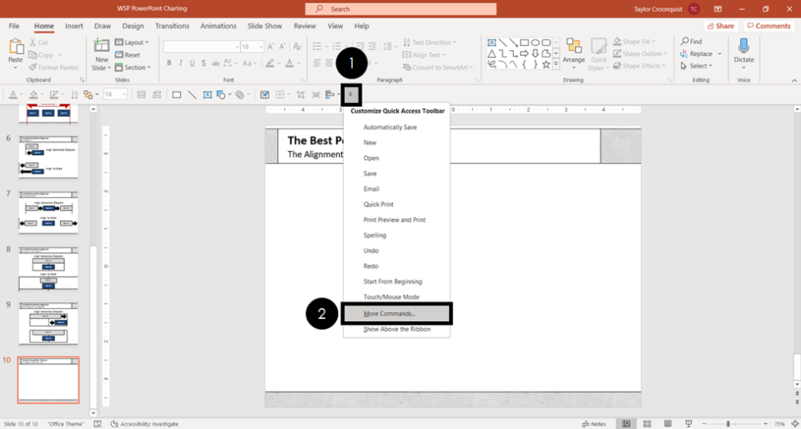This screenshot has width=801, height=429.
Task: Open the Change Case dropdown
Action: [x=249, y=63]
